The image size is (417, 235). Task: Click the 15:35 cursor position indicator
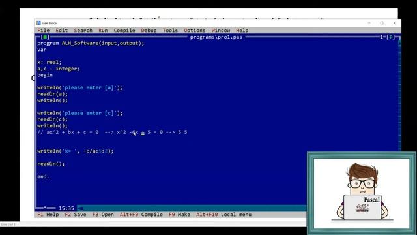click(x=66, y=208)
